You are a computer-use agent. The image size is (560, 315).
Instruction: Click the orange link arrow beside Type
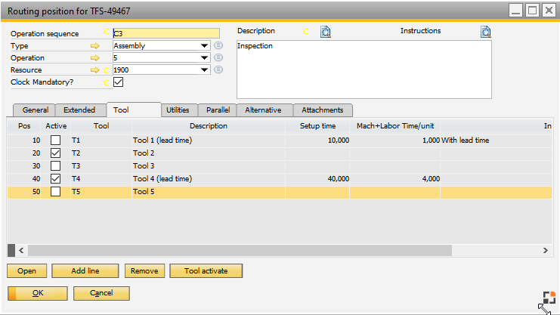(x=95, y=46)
